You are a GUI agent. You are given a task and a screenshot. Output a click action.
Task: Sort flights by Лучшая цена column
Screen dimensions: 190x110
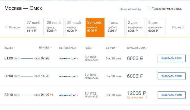click(138, 48)
